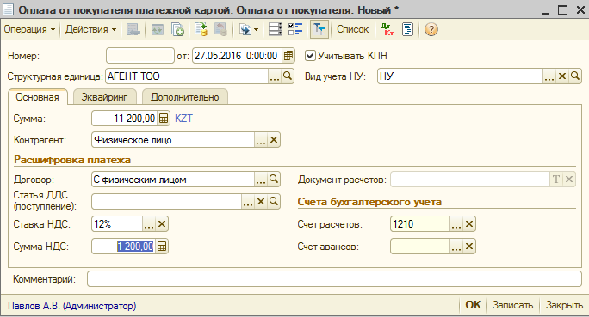Toggle the Учитывать КПН checkbox

(x=310, y=56)
